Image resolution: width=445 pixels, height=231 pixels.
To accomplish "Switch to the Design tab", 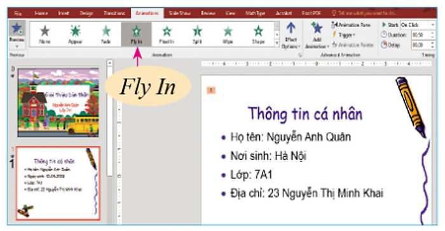I will [86, 13].
